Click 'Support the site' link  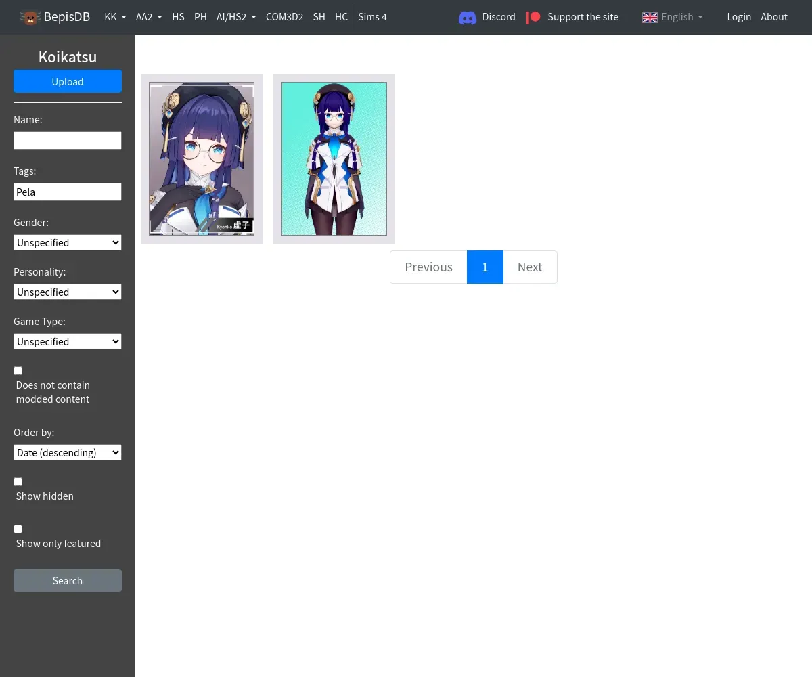(x=583, y=17)
